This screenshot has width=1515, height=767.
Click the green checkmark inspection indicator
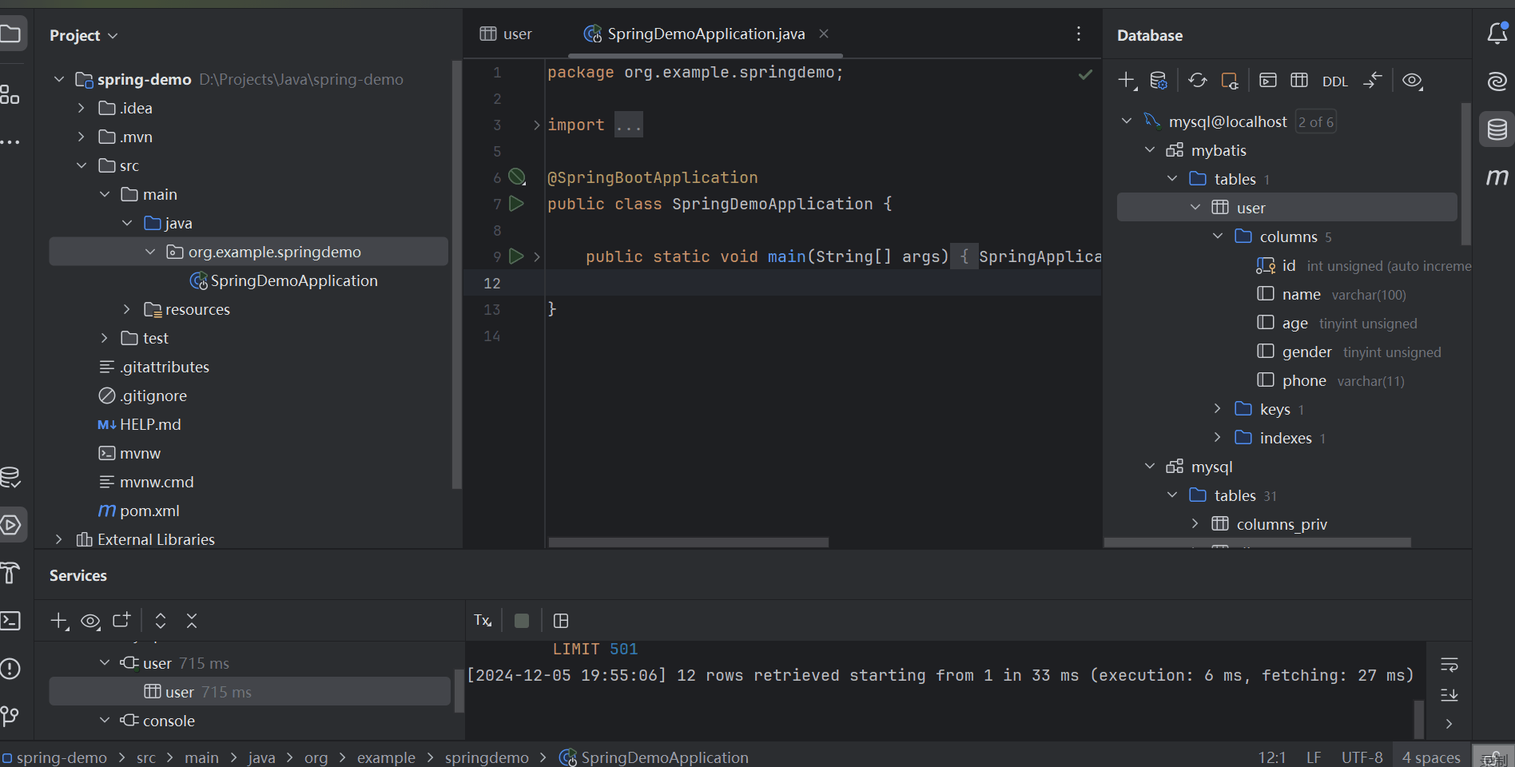[x=1085, y=74]
